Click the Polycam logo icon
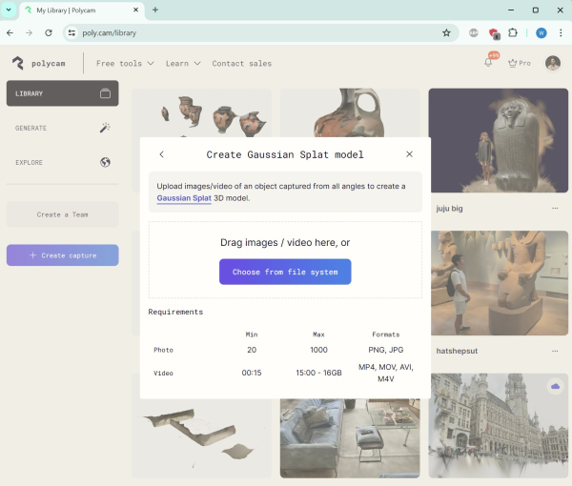572x486 pixels. tap(17, 63)
